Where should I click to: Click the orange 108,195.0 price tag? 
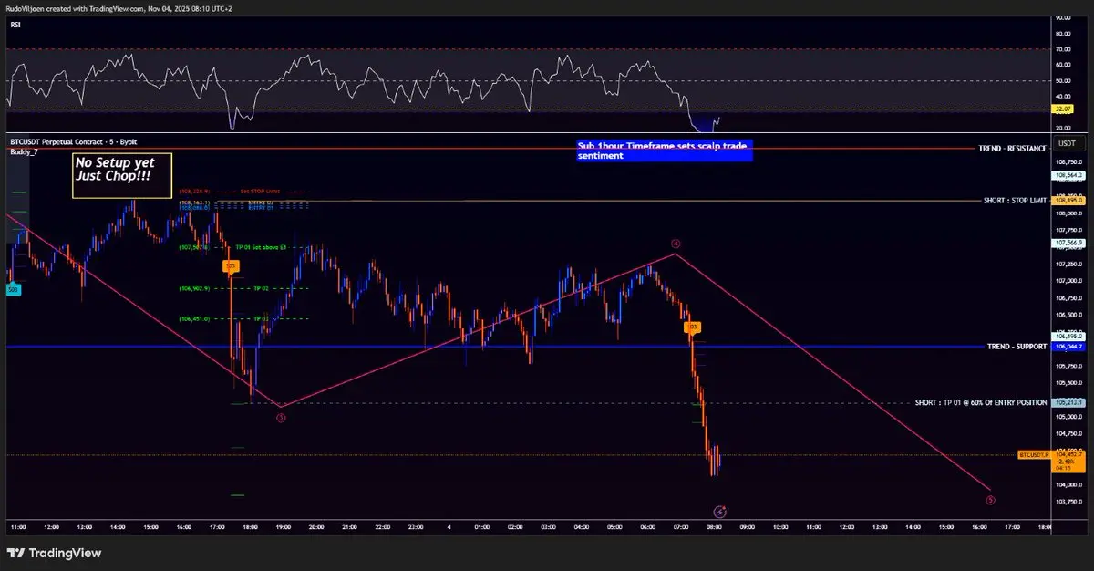[x=1068, y=201]
